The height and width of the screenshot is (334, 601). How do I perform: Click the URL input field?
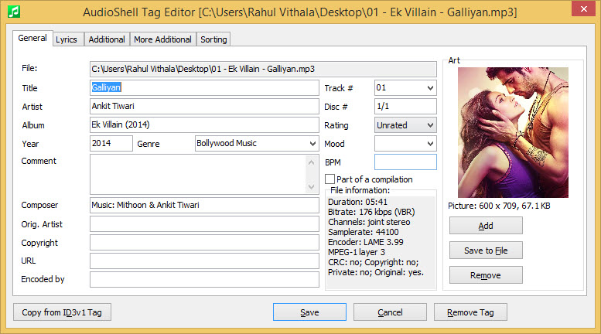coord(204,261)
